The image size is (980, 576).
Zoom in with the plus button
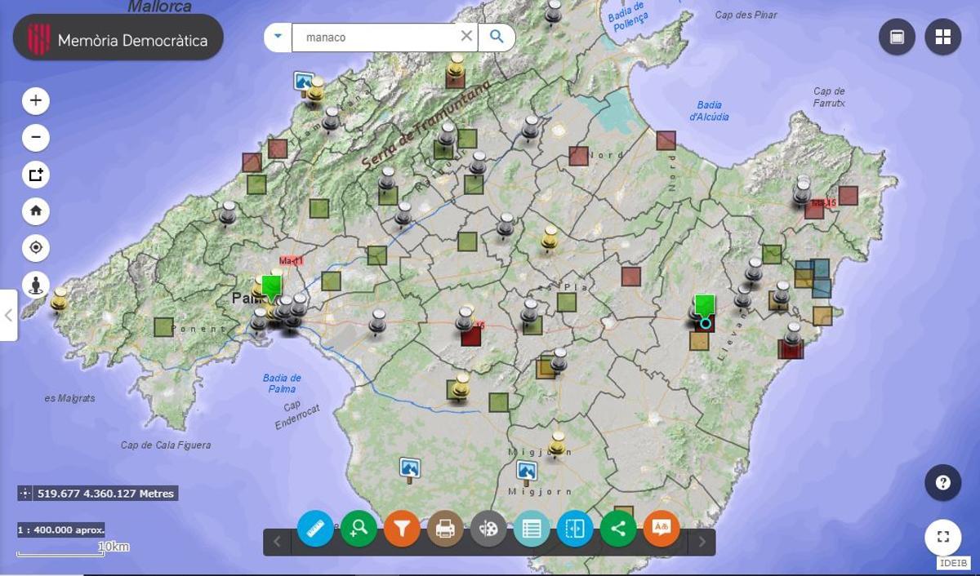tap(36, 101)
